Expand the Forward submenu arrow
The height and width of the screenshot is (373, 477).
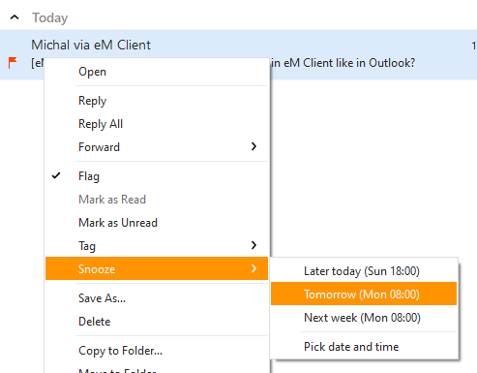click(253, 146)
